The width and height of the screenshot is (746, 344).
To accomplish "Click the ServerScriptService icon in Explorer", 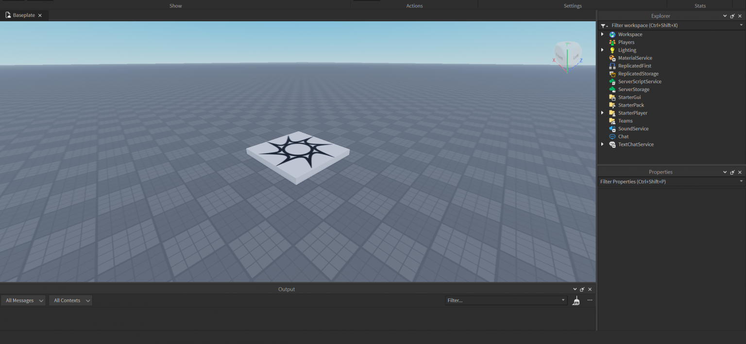I will click(x=612, y=81).
